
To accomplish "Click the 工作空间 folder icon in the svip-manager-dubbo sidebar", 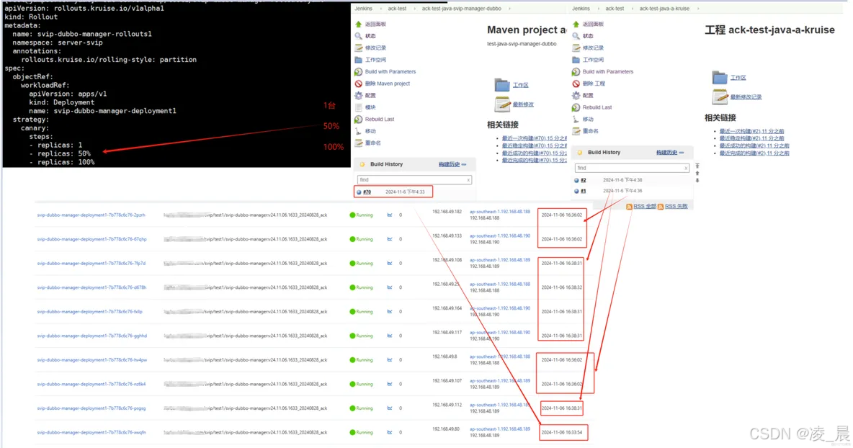I will [359, 60].
